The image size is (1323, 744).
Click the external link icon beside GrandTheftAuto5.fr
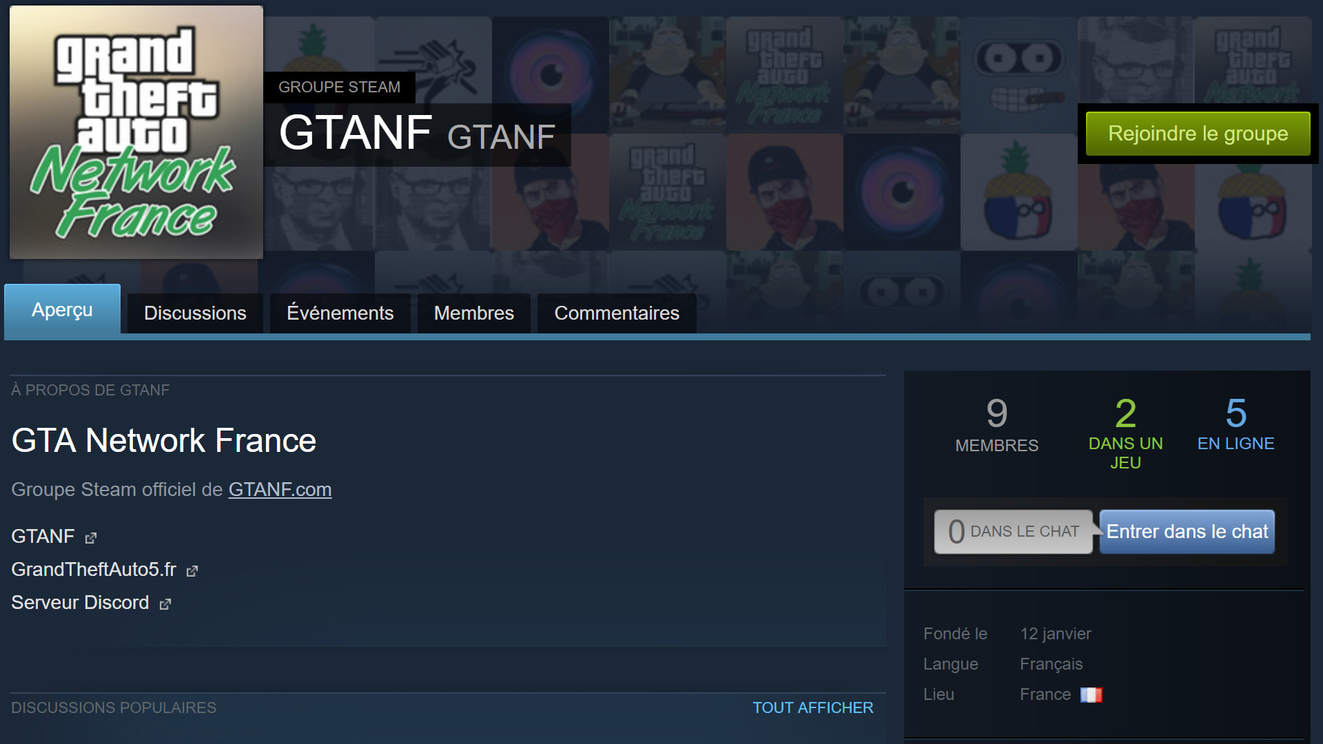[x=192, y=571]
